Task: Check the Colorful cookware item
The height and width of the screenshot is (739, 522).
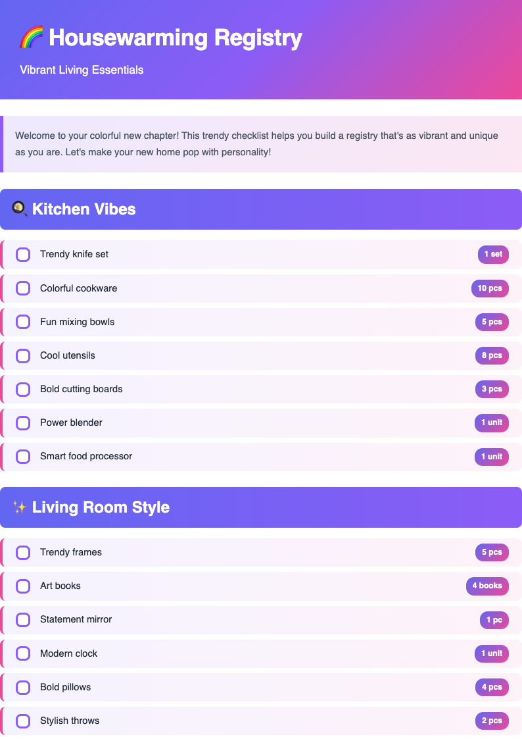Action: [23, 288]
